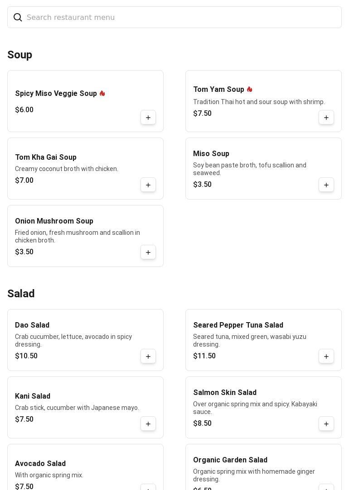
Task: Click plus button for Tom Kha Gai Soup
Action: [x=148, y=185]
